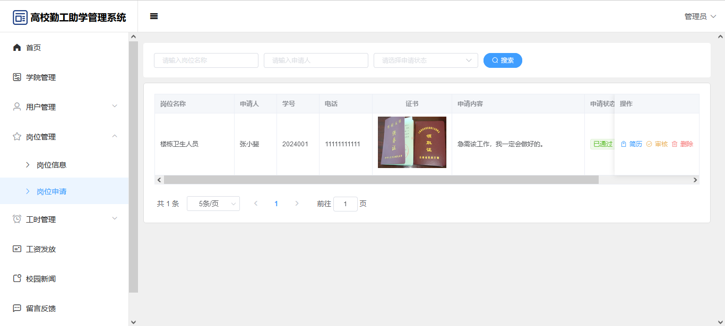Click the 岗位名称 search input field

pyautogui.click(x=206, y=60)
